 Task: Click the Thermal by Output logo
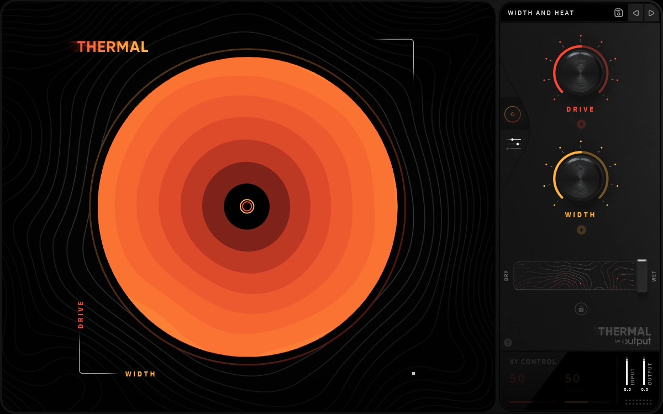[625, 336]
